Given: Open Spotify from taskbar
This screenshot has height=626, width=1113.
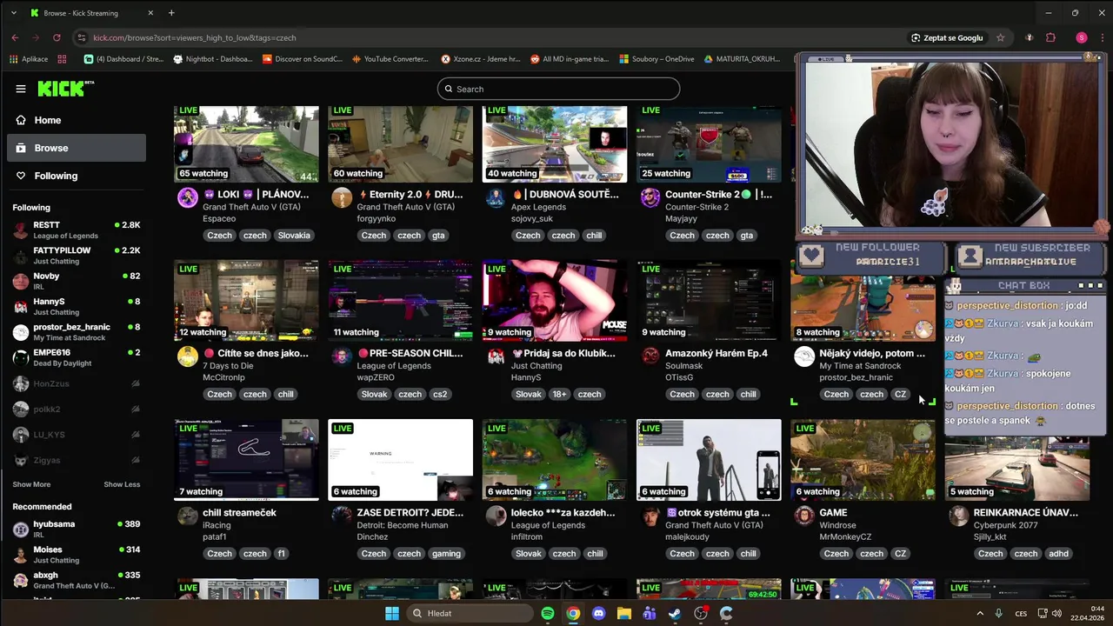Looking at the screenshot, I should (548, 614).
